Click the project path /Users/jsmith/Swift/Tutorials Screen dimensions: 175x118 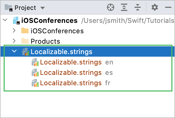(x=128, y=21)
